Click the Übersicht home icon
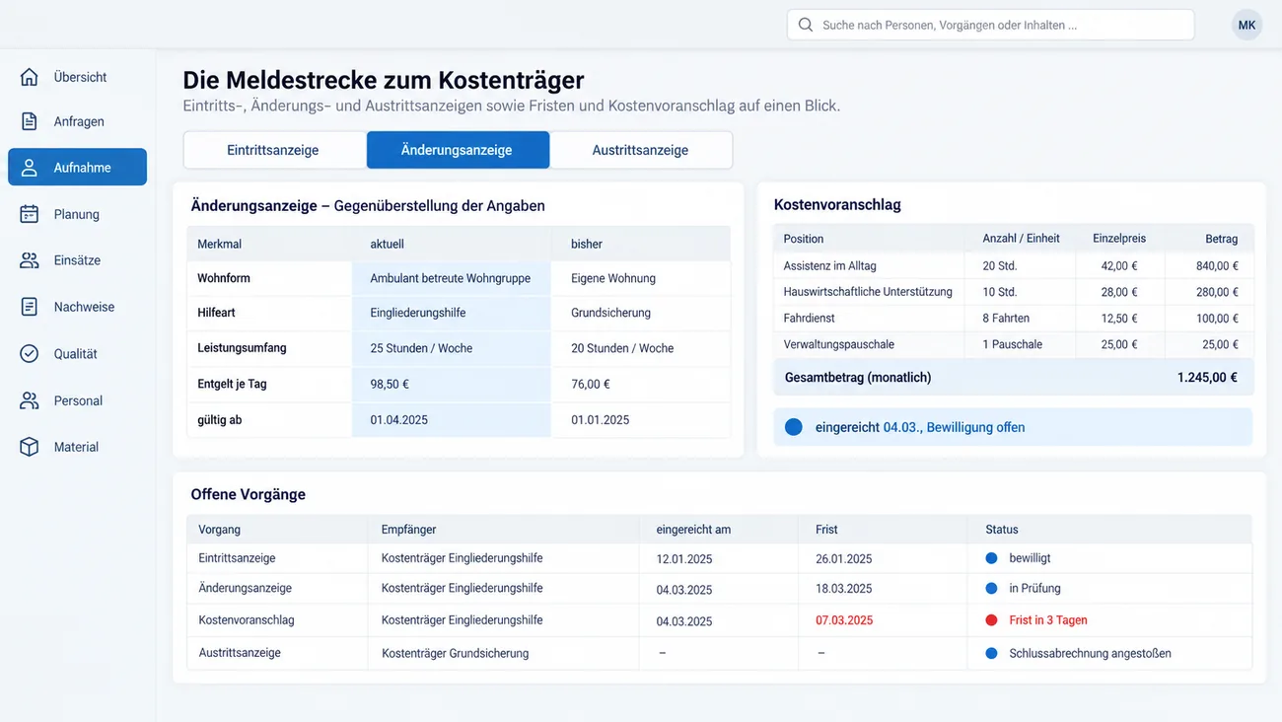1282x722 pixels. click(30, 77)
